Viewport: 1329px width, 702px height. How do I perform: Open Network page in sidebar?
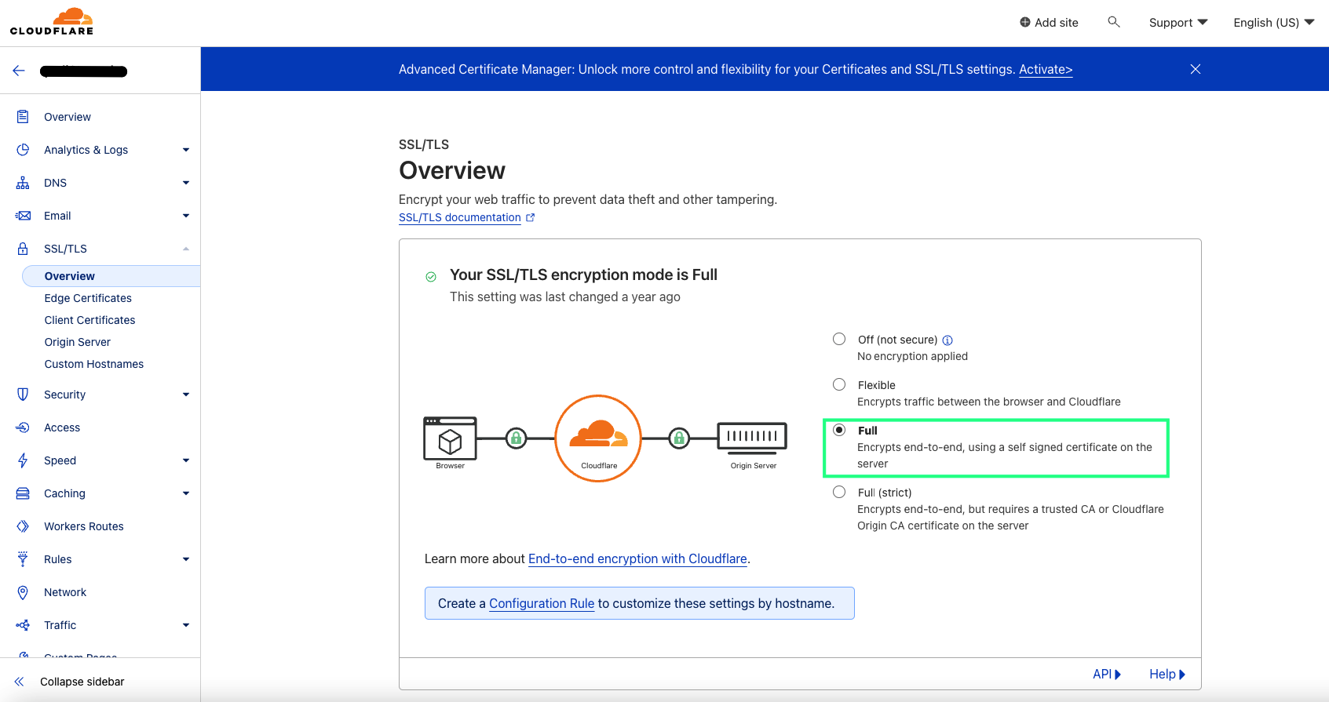pos(65,592)
